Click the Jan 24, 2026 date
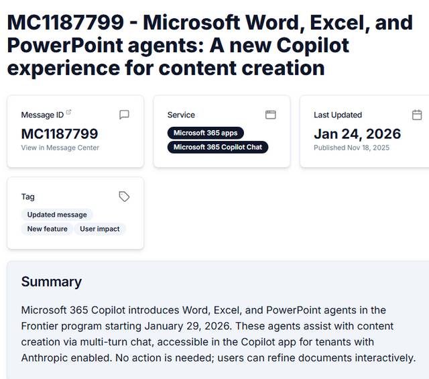This screenshot has width=429, height=379. point(357,133)
